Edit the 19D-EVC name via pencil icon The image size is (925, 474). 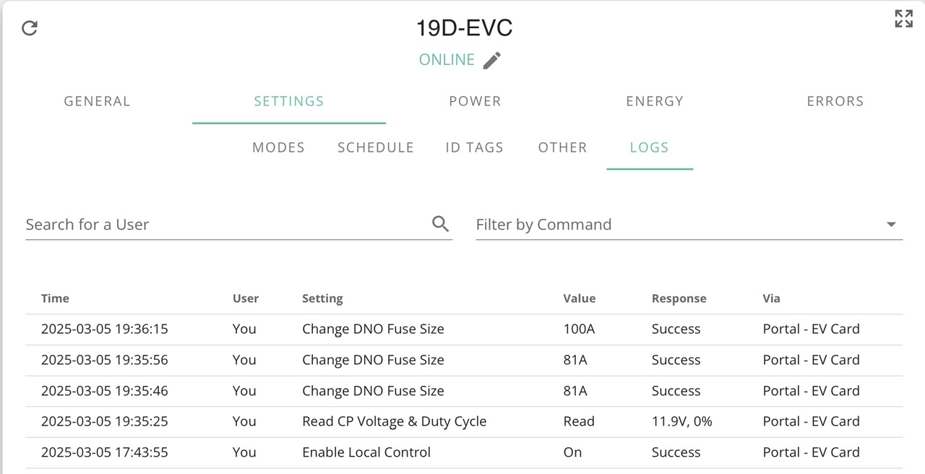tap(492, 60)
